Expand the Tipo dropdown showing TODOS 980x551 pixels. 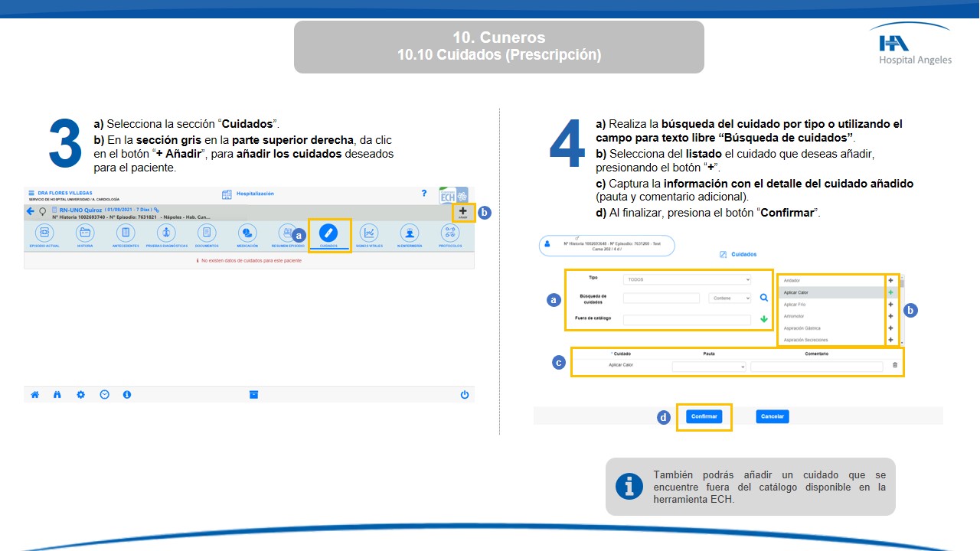click(x=687, y=280)
